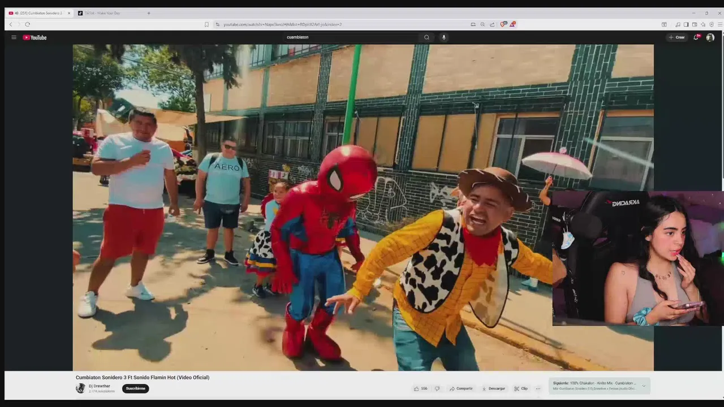
Task: Open the tab search icon in toolbar
Action: click(664, 24)
